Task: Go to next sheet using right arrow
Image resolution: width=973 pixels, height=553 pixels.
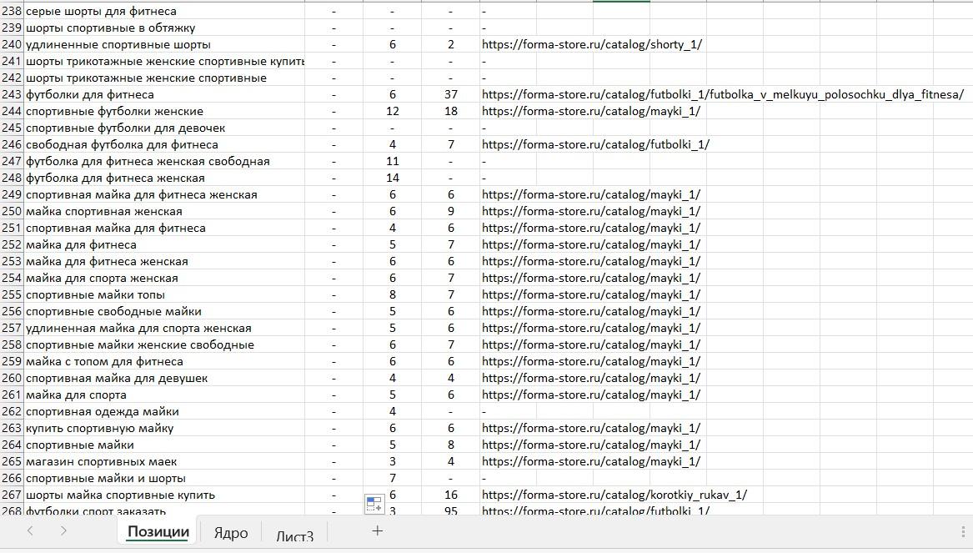Action: [63, 530]
